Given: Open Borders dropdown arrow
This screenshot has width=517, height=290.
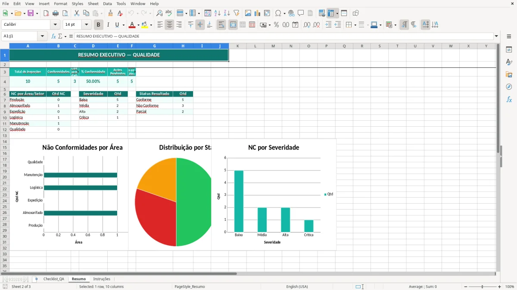Looking at the screenshot, I should 355,25.
